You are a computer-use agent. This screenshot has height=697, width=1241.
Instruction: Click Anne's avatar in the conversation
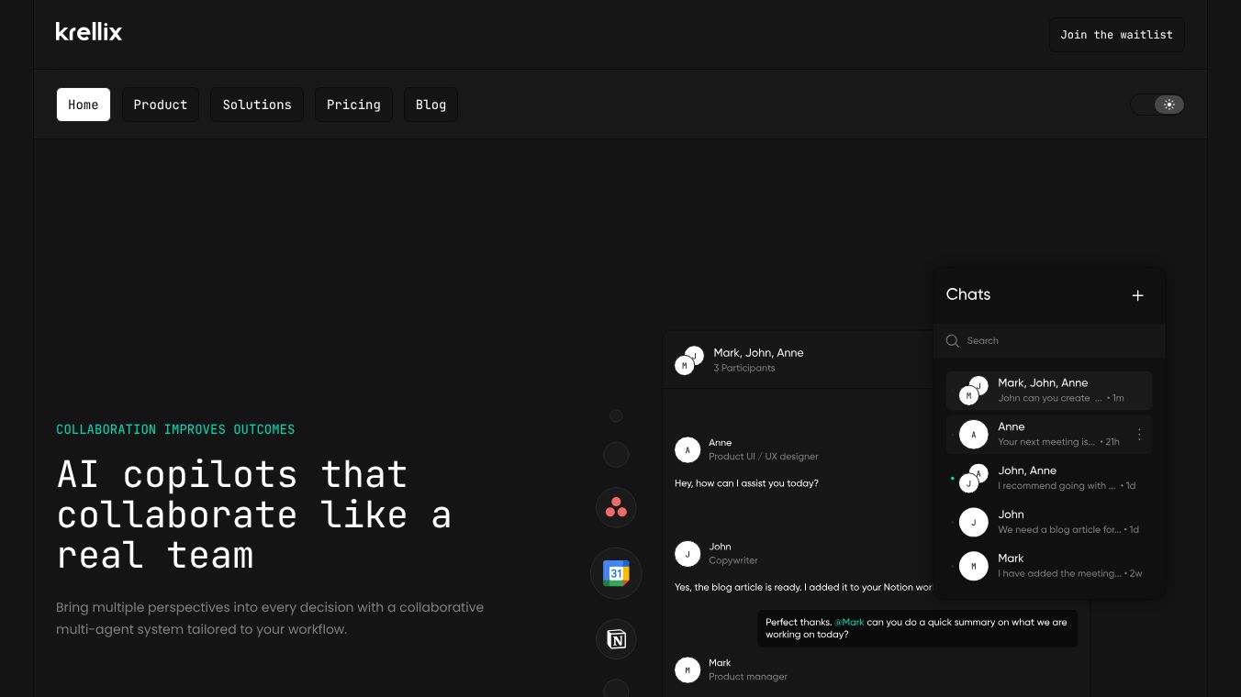tap(688, 449)
